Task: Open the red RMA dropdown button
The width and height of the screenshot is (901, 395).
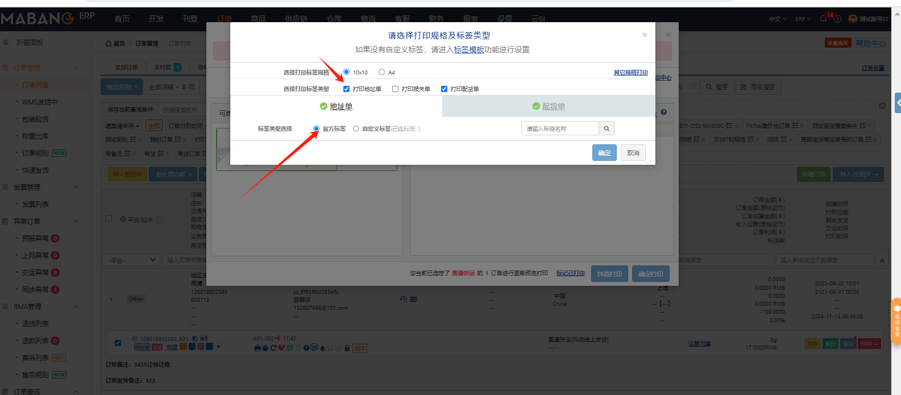Action: [x=869, y=344]
